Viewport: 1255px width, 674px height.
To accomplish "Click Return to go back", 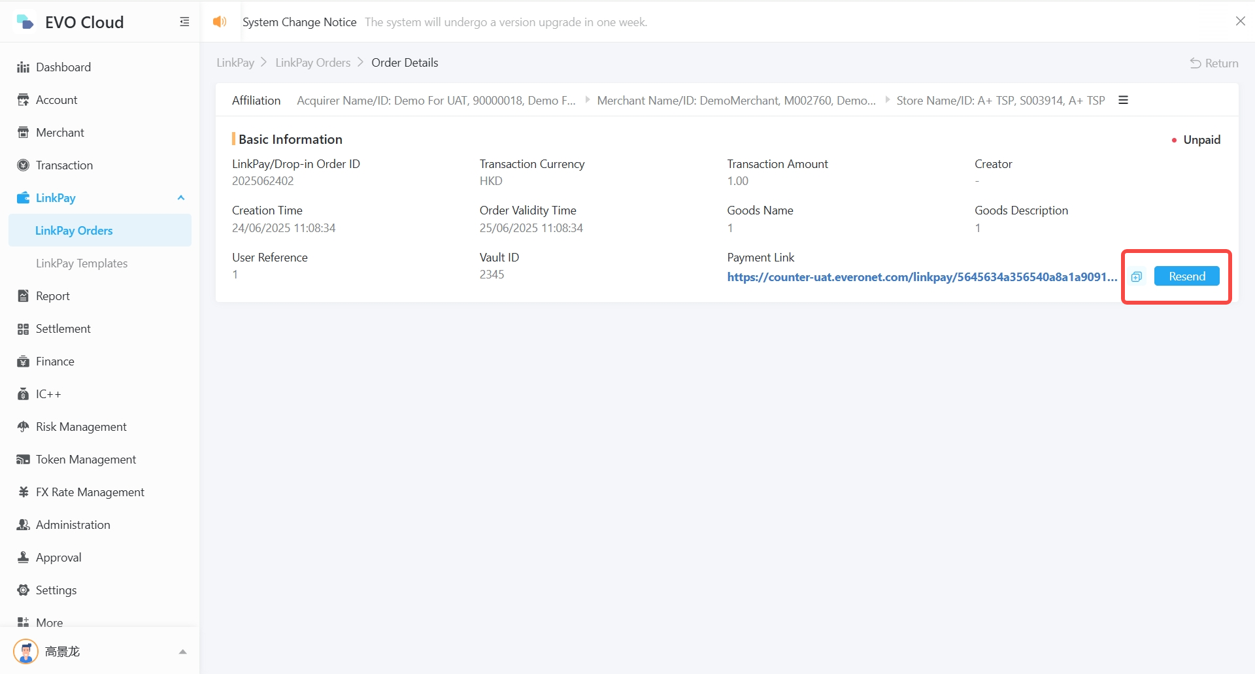I will pos(1214,63).
